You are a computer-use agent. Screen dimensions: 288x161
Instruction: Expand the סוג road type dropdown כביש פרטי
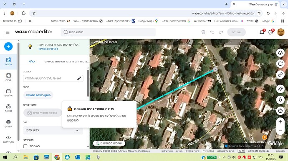coord(53,130)
